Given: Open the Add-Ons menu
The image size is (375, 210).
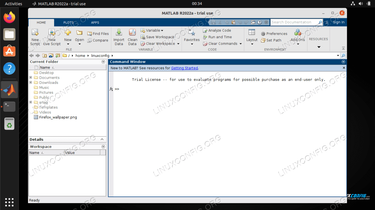Looking at the screenshot, I should click(298, 37).
